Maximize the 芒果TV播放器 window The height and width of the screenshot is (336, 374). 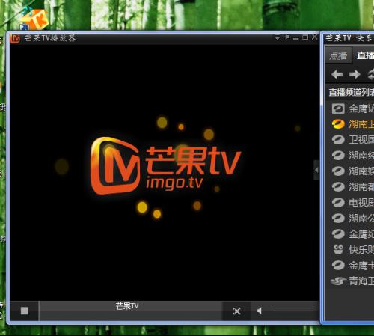tap(305, 37)
